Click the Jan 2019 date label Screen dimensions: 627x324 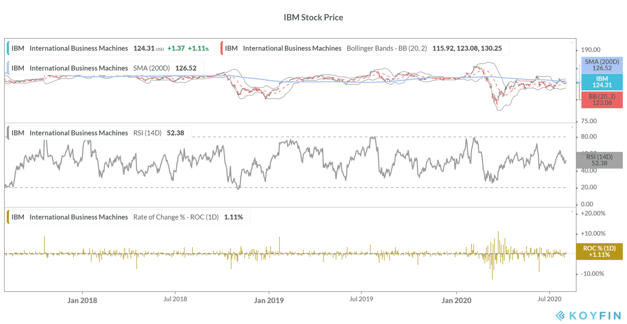pos(269,300)
